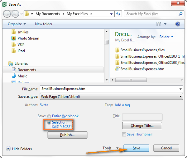The image size is (187, 158).
Task: Click navigation pane scroll down arrow
Action: coord(107,80)
